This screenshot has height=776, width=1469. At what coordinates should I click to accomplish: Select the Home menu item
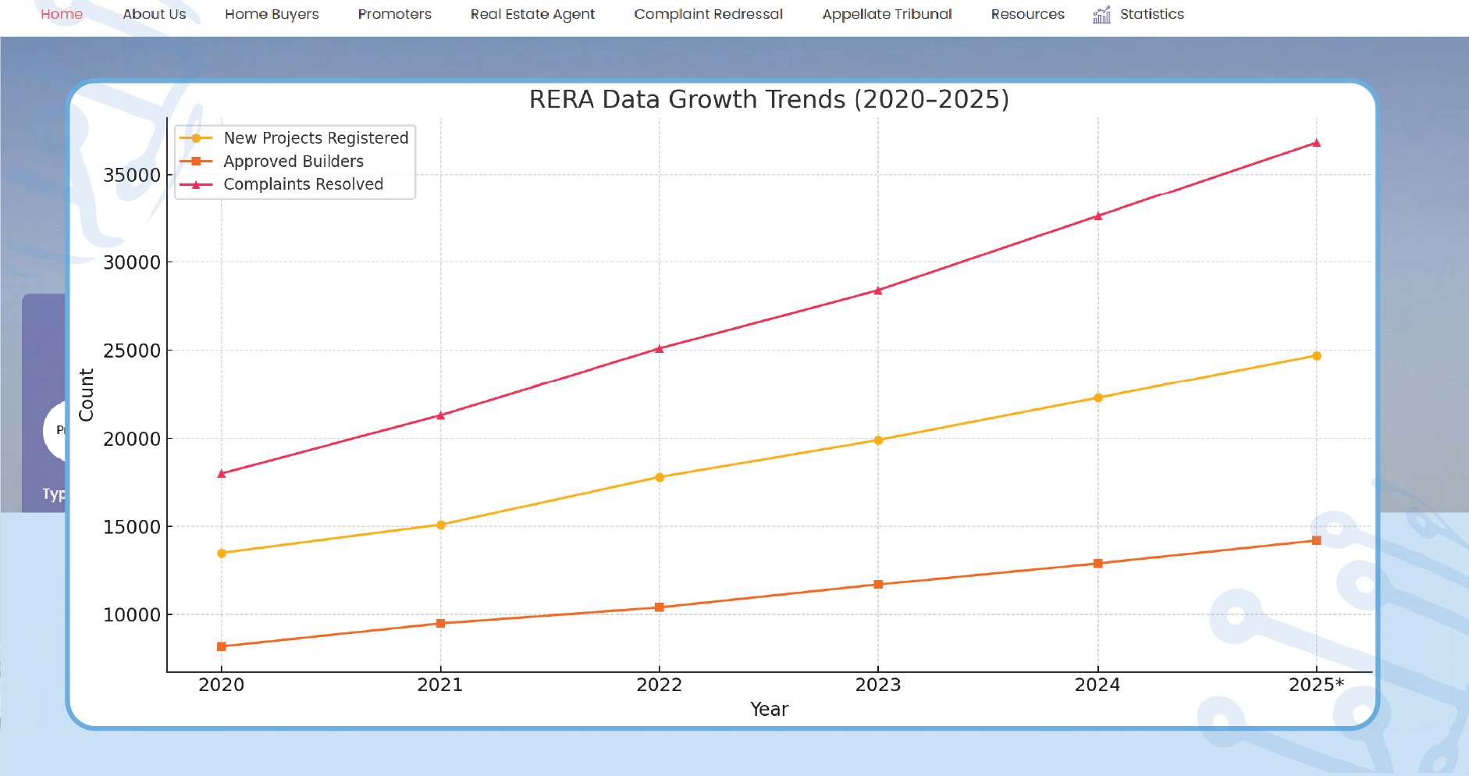pos(62,14)
